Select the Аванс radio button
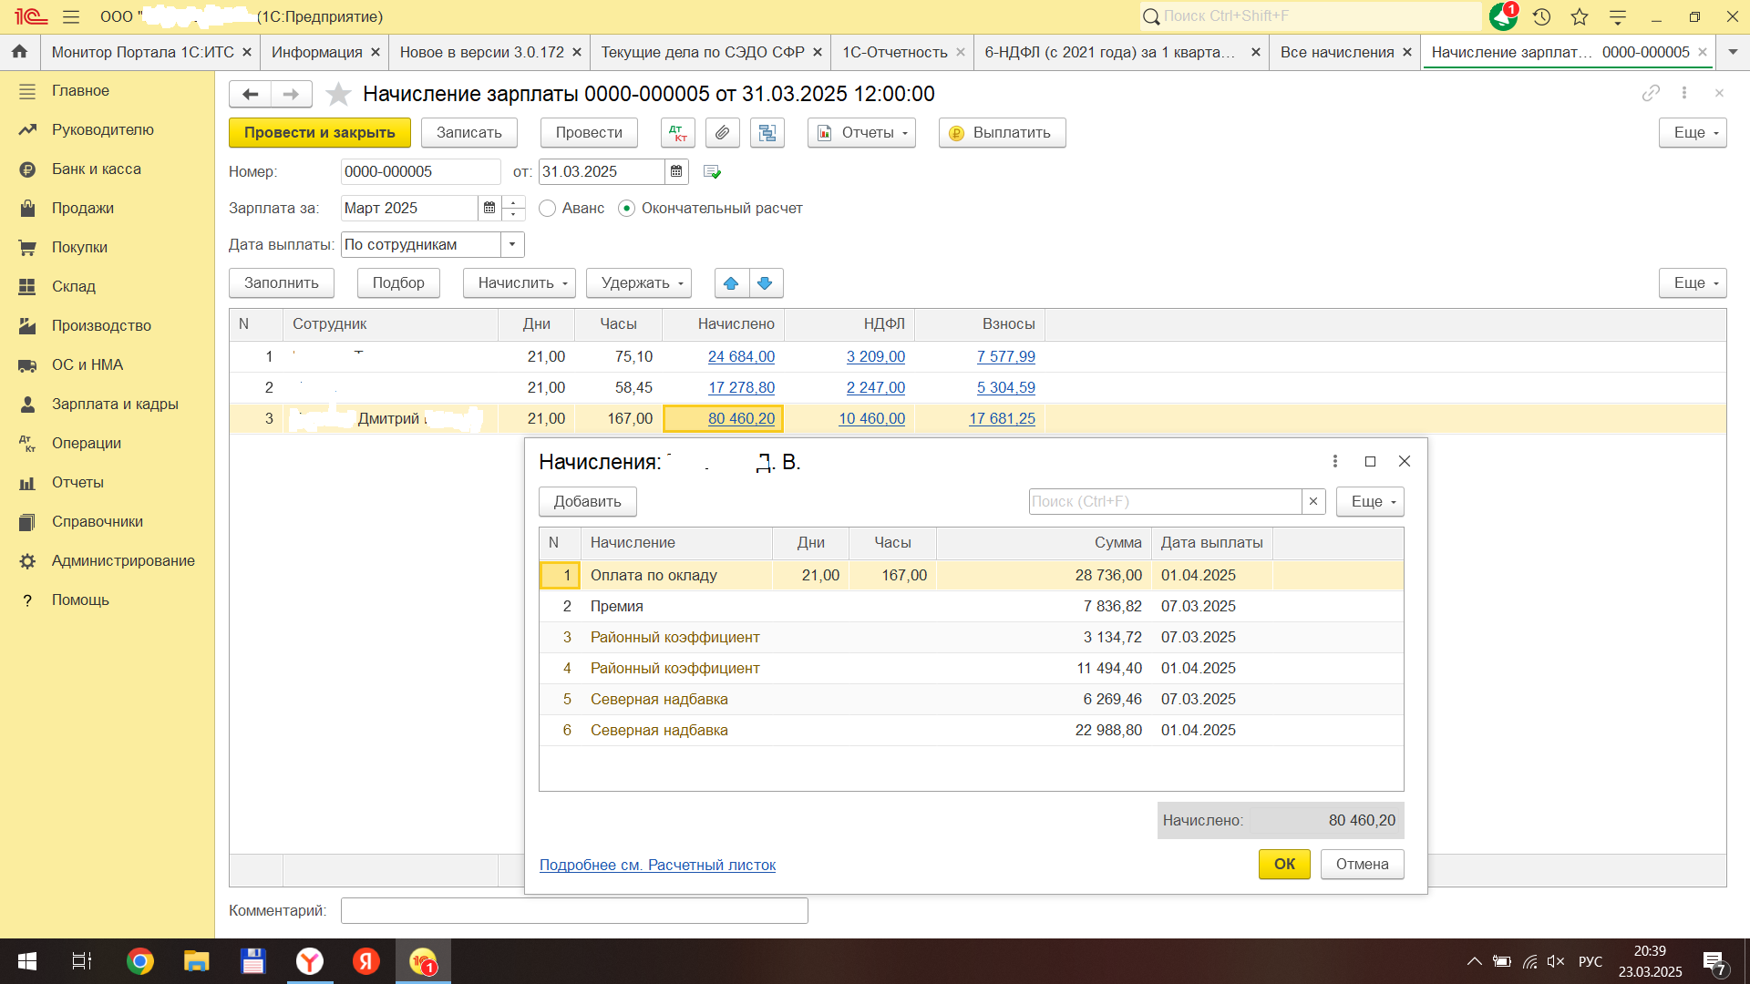This screenshot has height=984, width=1750. pyautogui.click(x=548, y=209)
